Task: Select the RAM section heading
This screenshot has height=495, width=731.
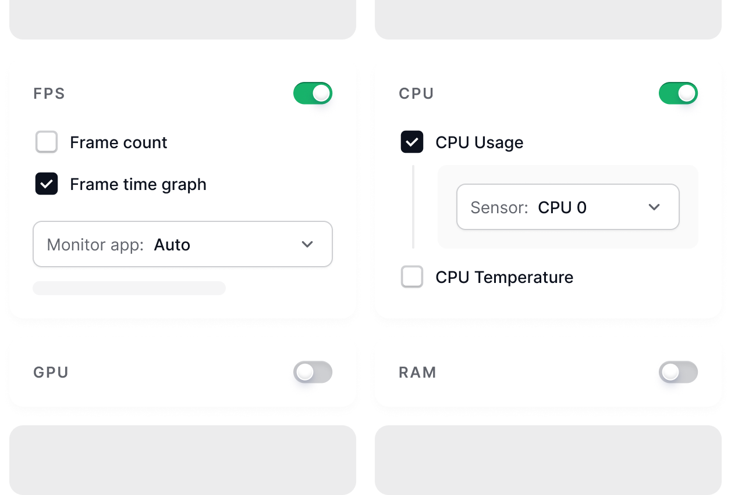Action: click(417, 372)
